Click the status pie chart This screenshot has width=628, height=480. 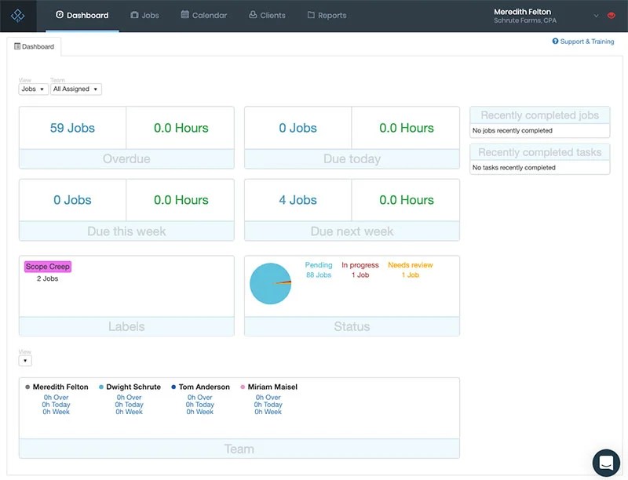pos(270,283)
